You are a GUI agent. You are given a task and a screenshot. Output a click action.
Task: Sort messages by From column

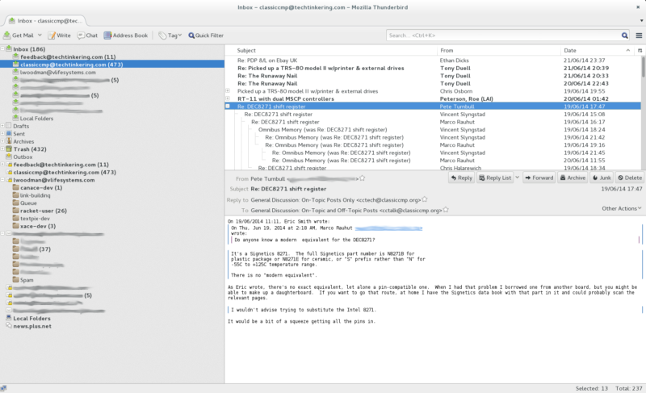pos(498,50)
